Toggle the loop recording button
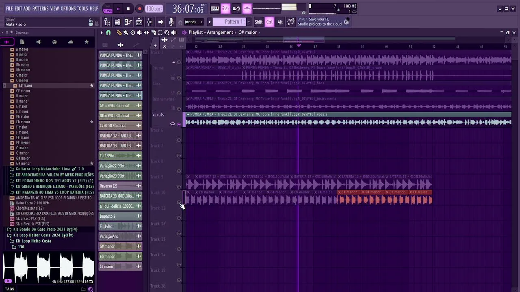520x292 pixels. coord(236,9)
